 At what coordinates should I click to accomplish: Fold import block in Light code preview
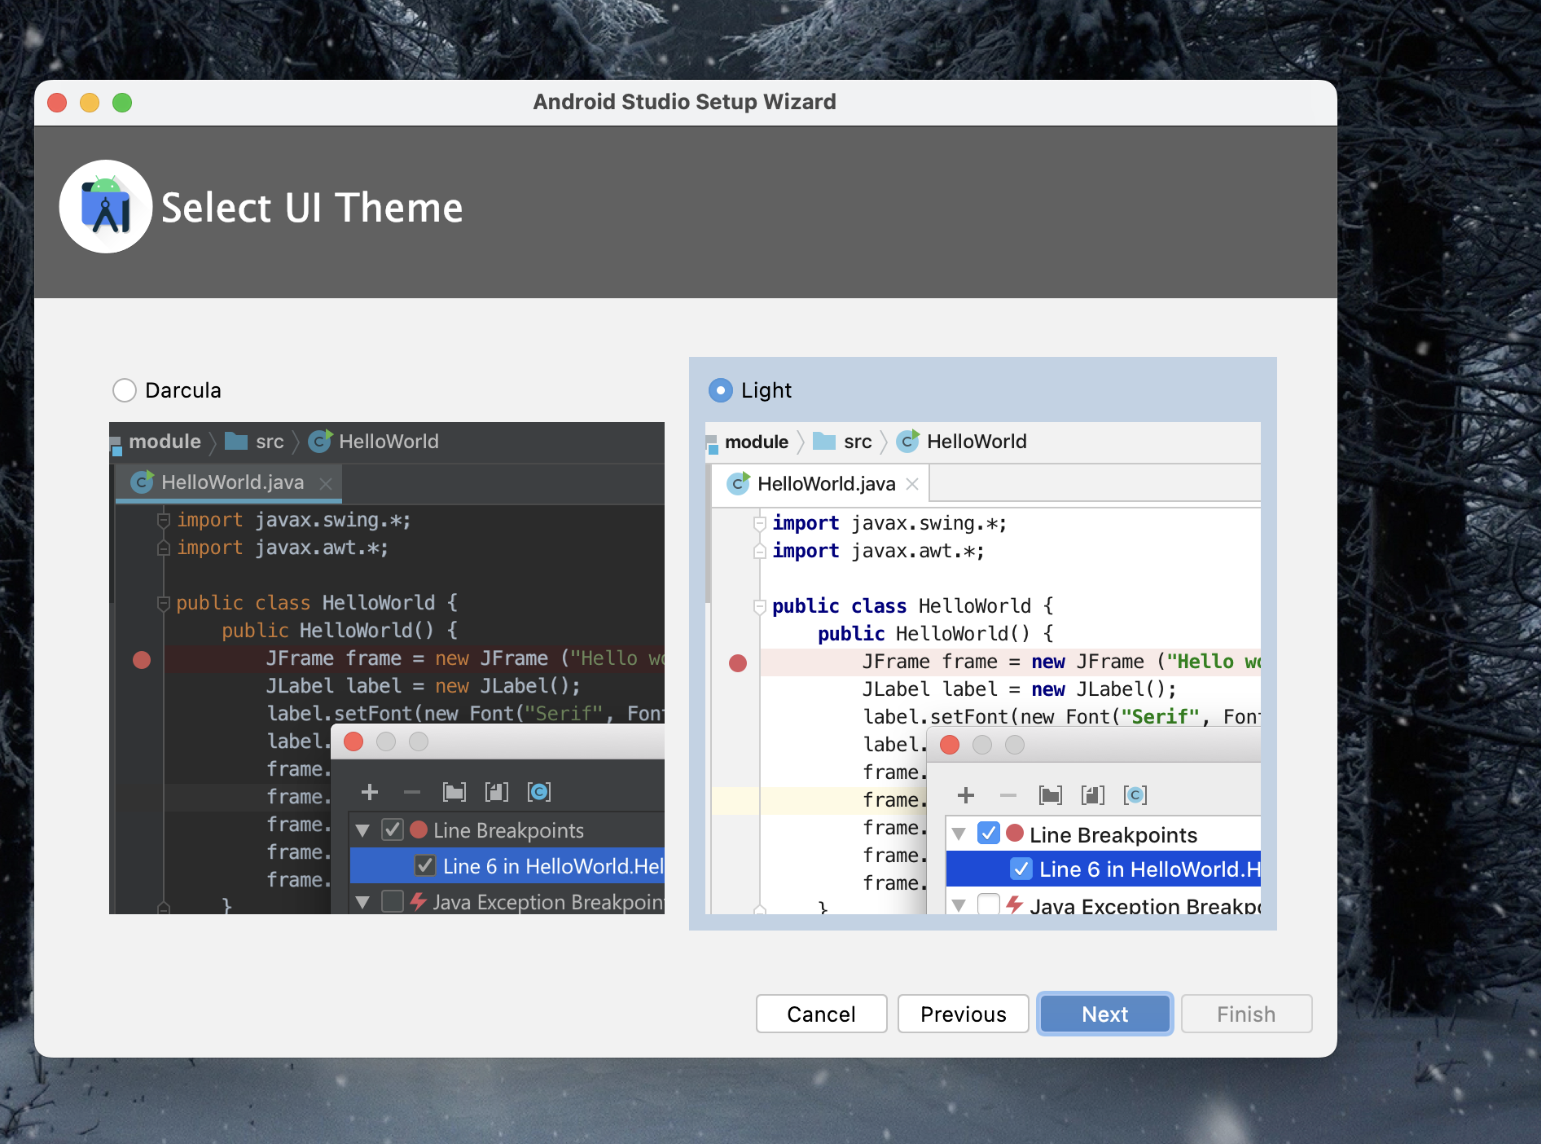coord(759,523)
